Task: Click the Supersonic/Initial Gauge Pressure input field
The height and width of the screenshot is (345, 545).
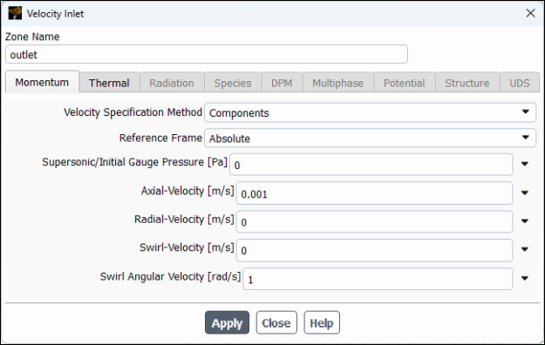Action: tap(371, 165)
